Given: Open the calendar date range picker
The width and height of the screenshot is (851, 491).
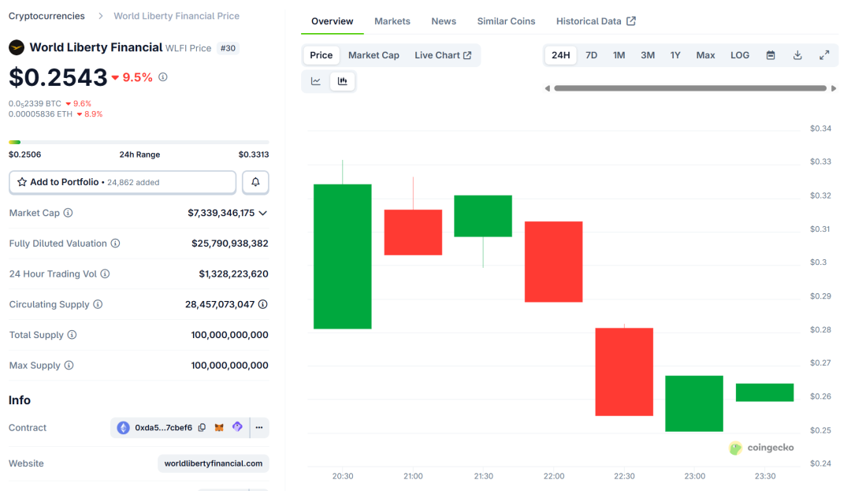Looking at the screenshot, I should 771,55.
